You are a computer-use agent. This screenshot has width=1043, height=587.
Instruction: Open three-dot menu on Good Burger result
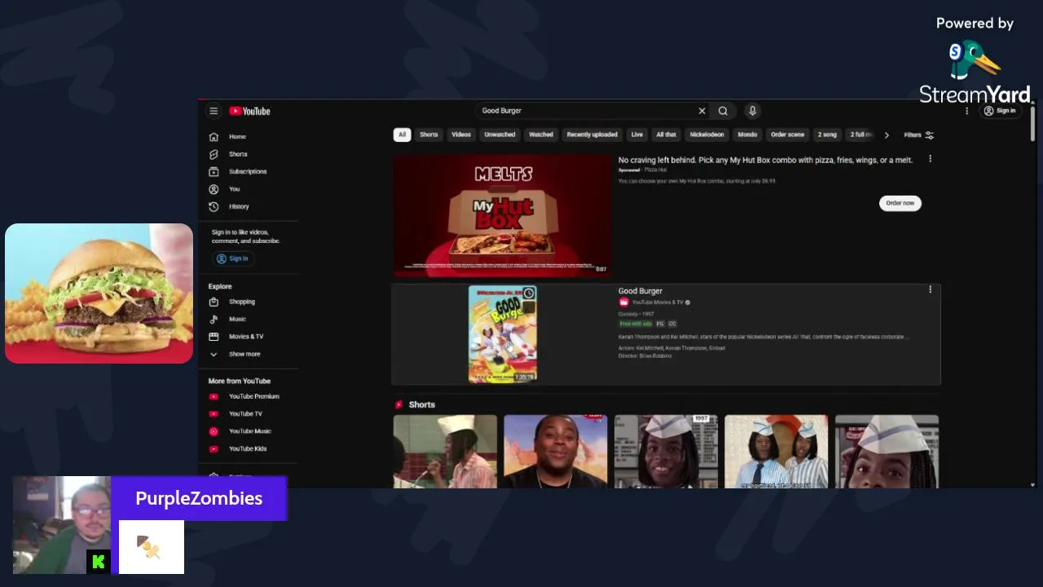point(930,289)
